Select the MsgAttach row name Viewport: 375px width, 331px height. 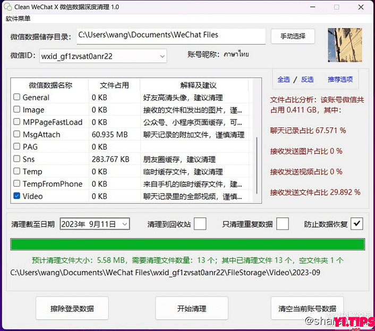[x=41, y=134]
